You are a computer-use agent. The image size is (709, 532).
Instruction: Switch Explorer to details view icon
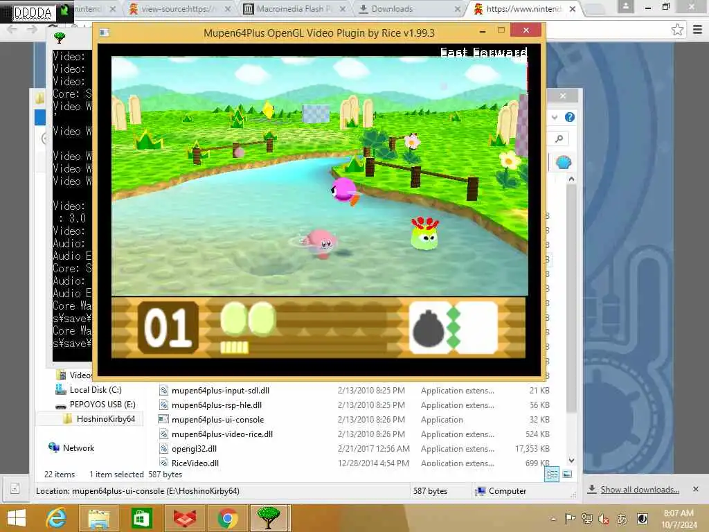552,474
